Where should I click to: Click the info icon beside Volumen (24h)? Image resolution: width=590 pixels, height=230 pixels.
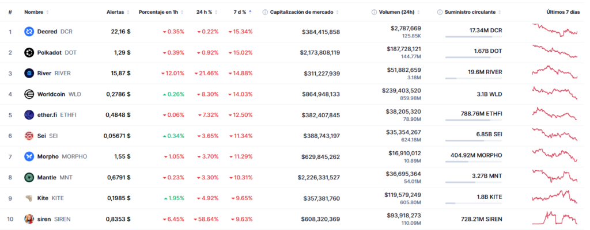point(375,12)
